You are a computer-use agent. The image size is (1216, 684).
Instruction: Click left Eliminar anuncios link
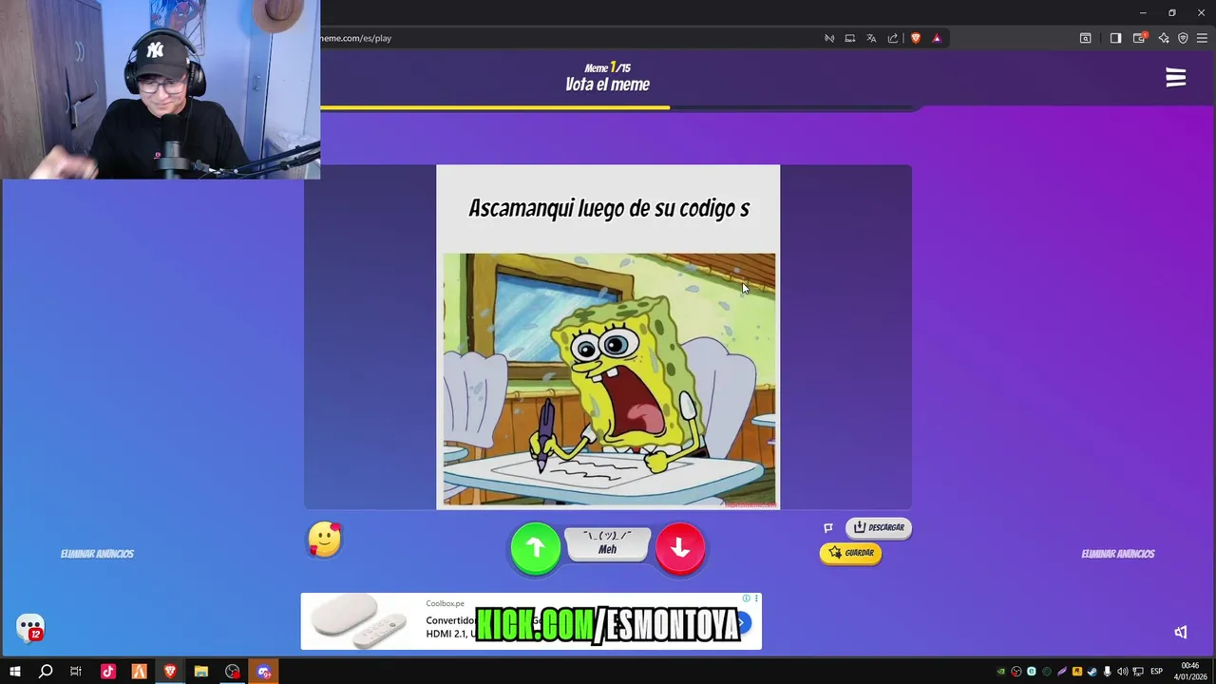[97, 554]
